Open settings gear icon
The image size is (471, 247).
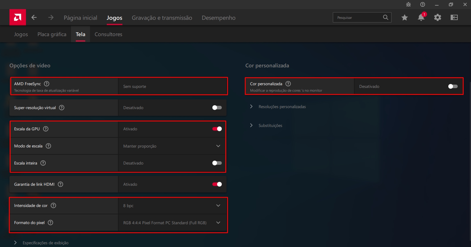click(x=438, y=17)
